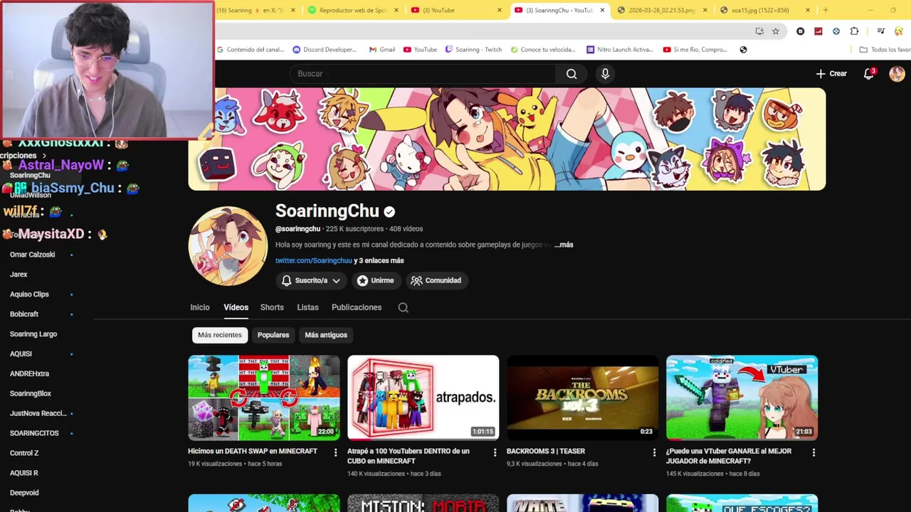The width and height of the screenshot is (911, 512).
Task: Go to the Inicio channel tab
Action: [x=200, y=307]
